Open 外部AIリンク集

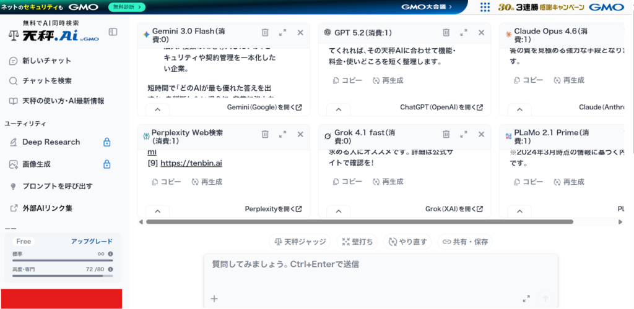41,208
